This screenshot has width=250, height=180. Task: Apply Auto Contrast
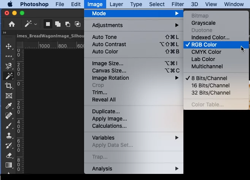pyautogui.click(x=134, y=44)
